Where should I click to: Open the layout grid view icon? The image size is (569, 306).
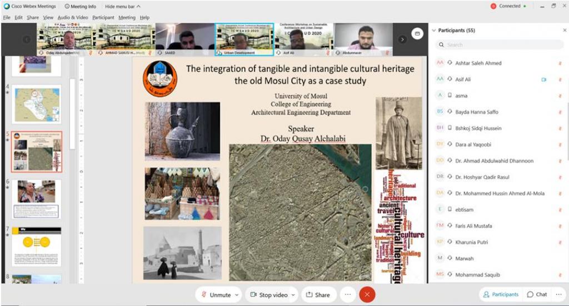pos(417,34)
